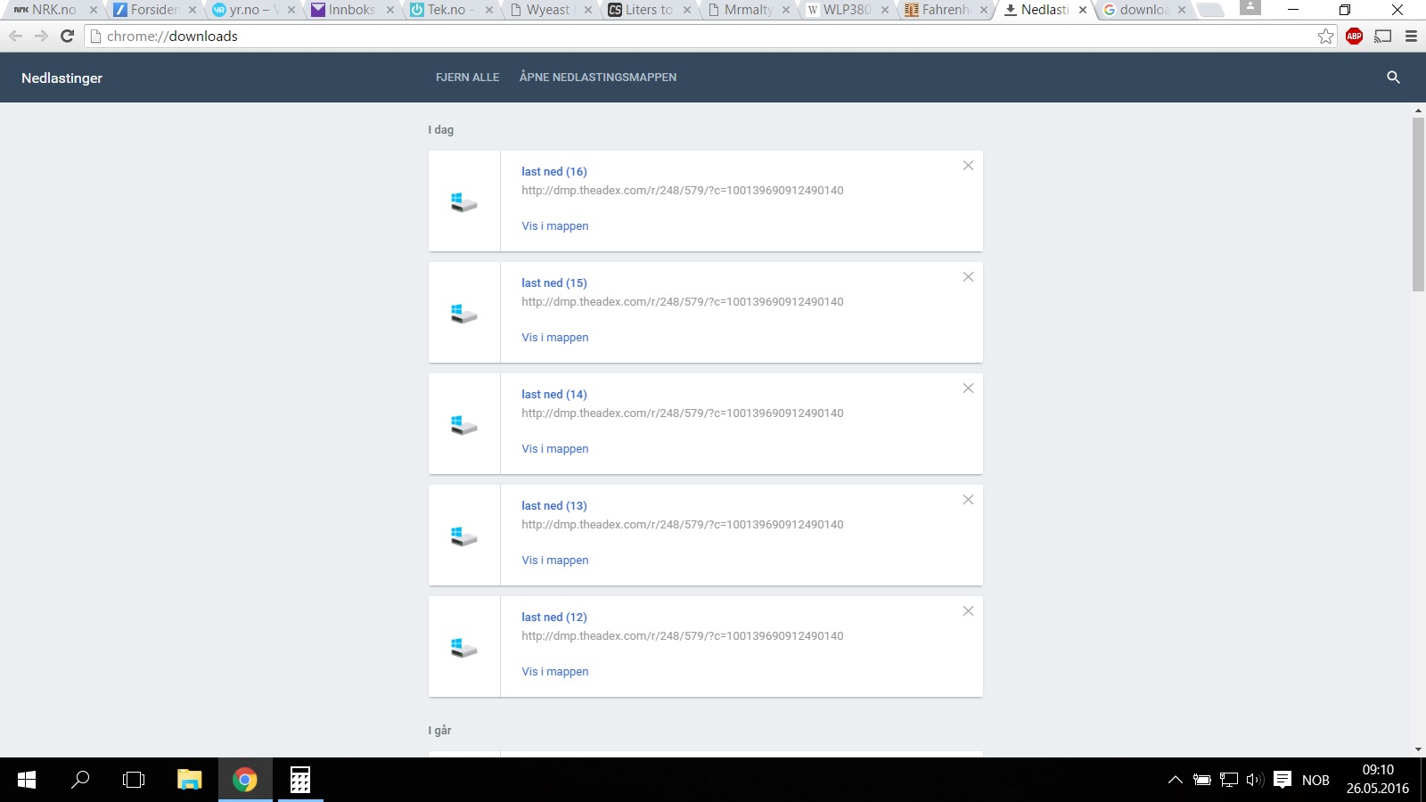Switch to the Mrmalty tab
This screenshot has width=1426, height=802.
tap(747, 10)
